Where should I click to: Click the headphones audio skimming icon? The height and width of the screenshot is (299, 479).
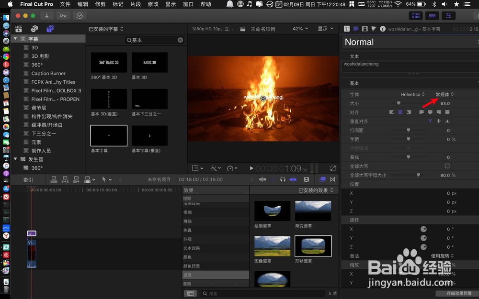pyautogui.click(x=283, y=179)
